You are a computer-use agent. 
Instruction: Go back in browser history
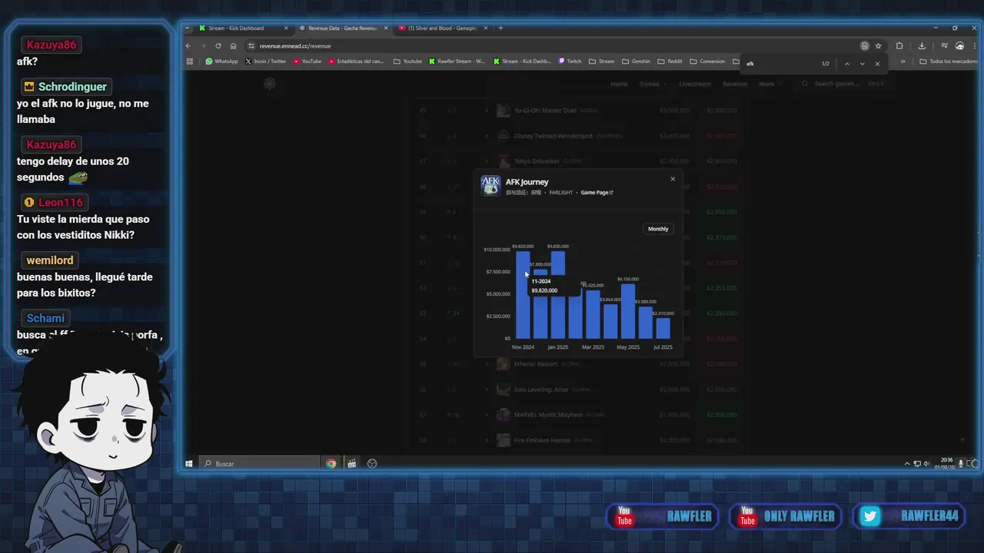coord(188,46)
